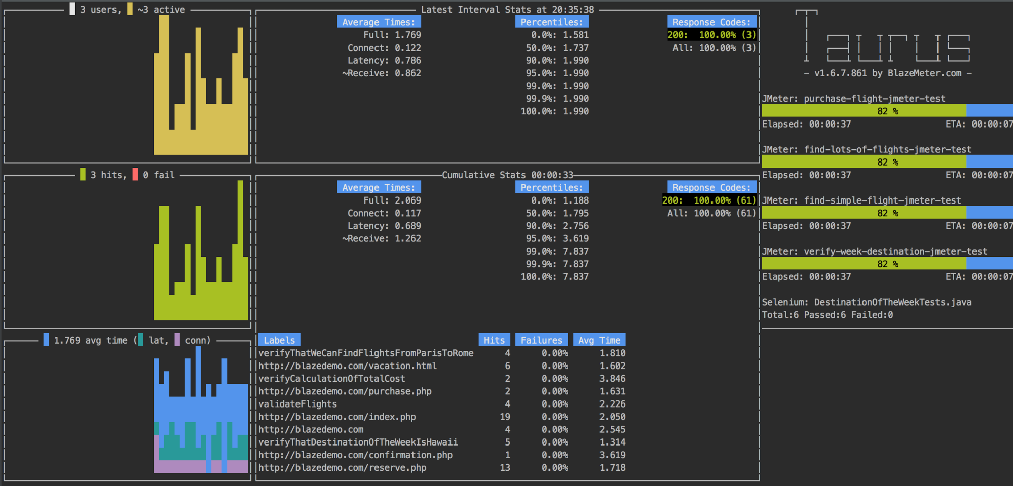Click Latest Interval Percentiles header
The height and width of the screenshot is (486, 1013).
pyautogui.click(x=552, y=22)
